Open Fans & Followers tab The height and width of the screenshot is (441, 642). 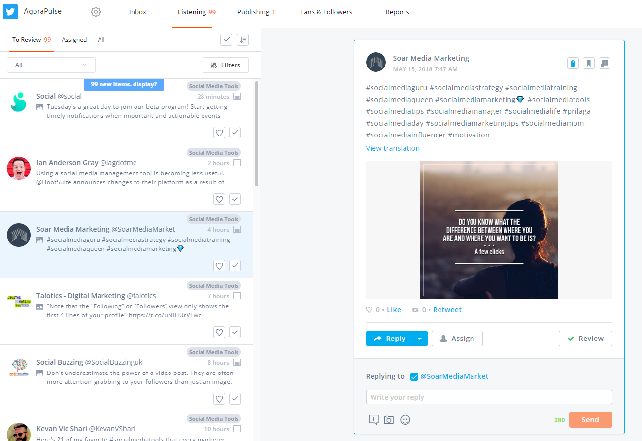pos(327,12)
